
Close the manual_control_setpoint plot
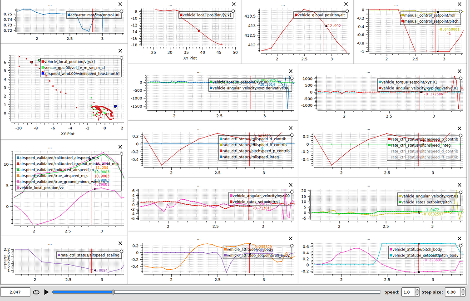click(x=460, y=4)
